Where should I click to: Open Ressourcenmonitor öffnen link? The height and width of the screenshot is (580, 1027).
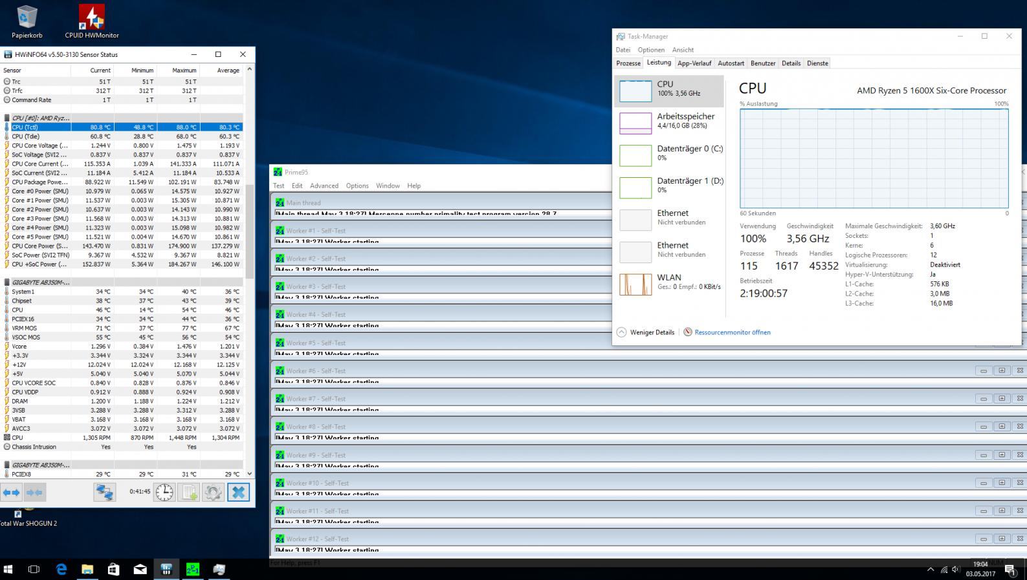click(733, 332)
